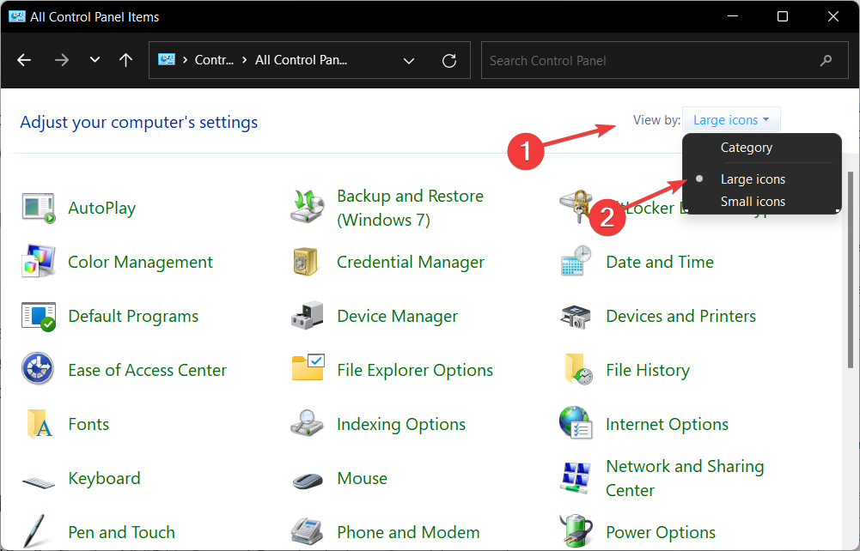Open the Credential Manager safe icon

(x=307, y=262)
